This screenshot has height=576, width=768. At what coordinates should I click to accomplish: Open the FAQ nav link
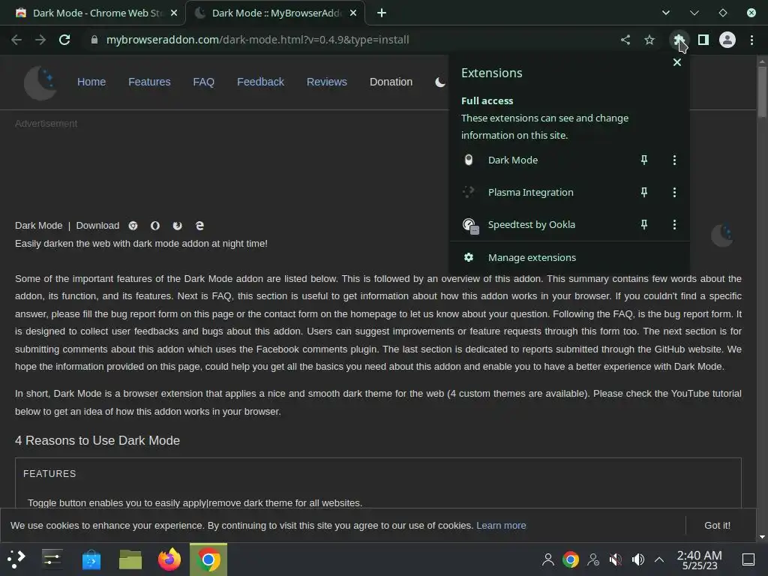click(x=204, y=82)
